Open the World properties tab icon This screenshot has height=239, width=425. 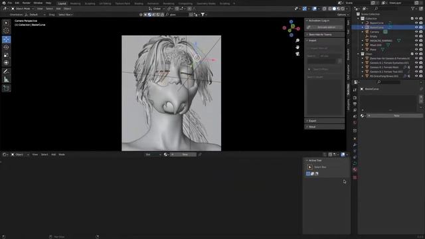pos(355,123)
